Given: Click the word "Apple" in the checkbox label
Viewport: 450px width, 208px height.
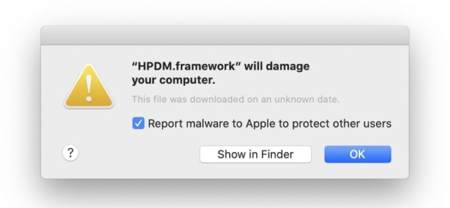Looking at the screenshot, I should (260, 123).
